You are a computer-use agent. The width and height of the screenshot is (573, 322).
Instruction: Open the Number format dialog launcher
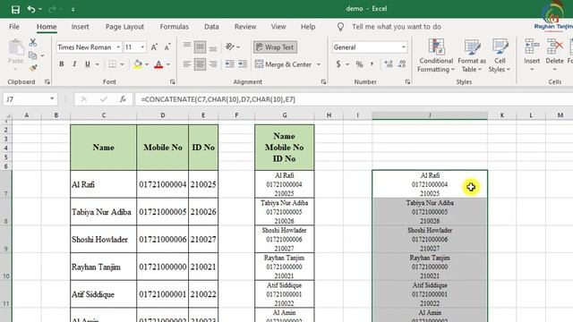coord(407,82)
